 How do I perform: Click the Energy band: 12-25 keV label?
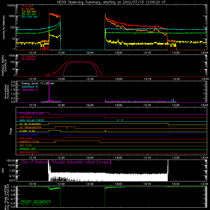pos(38,83)
